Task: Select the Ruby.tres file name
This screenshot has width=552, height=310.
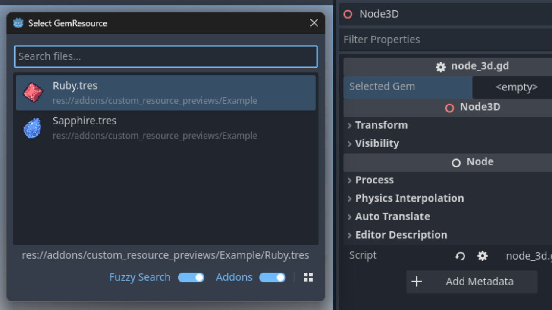Action: point(75,86)
